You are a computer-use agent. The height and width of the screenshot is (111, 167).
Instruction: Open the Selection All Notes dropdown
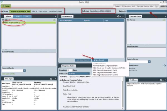click(x=79, y=73)
